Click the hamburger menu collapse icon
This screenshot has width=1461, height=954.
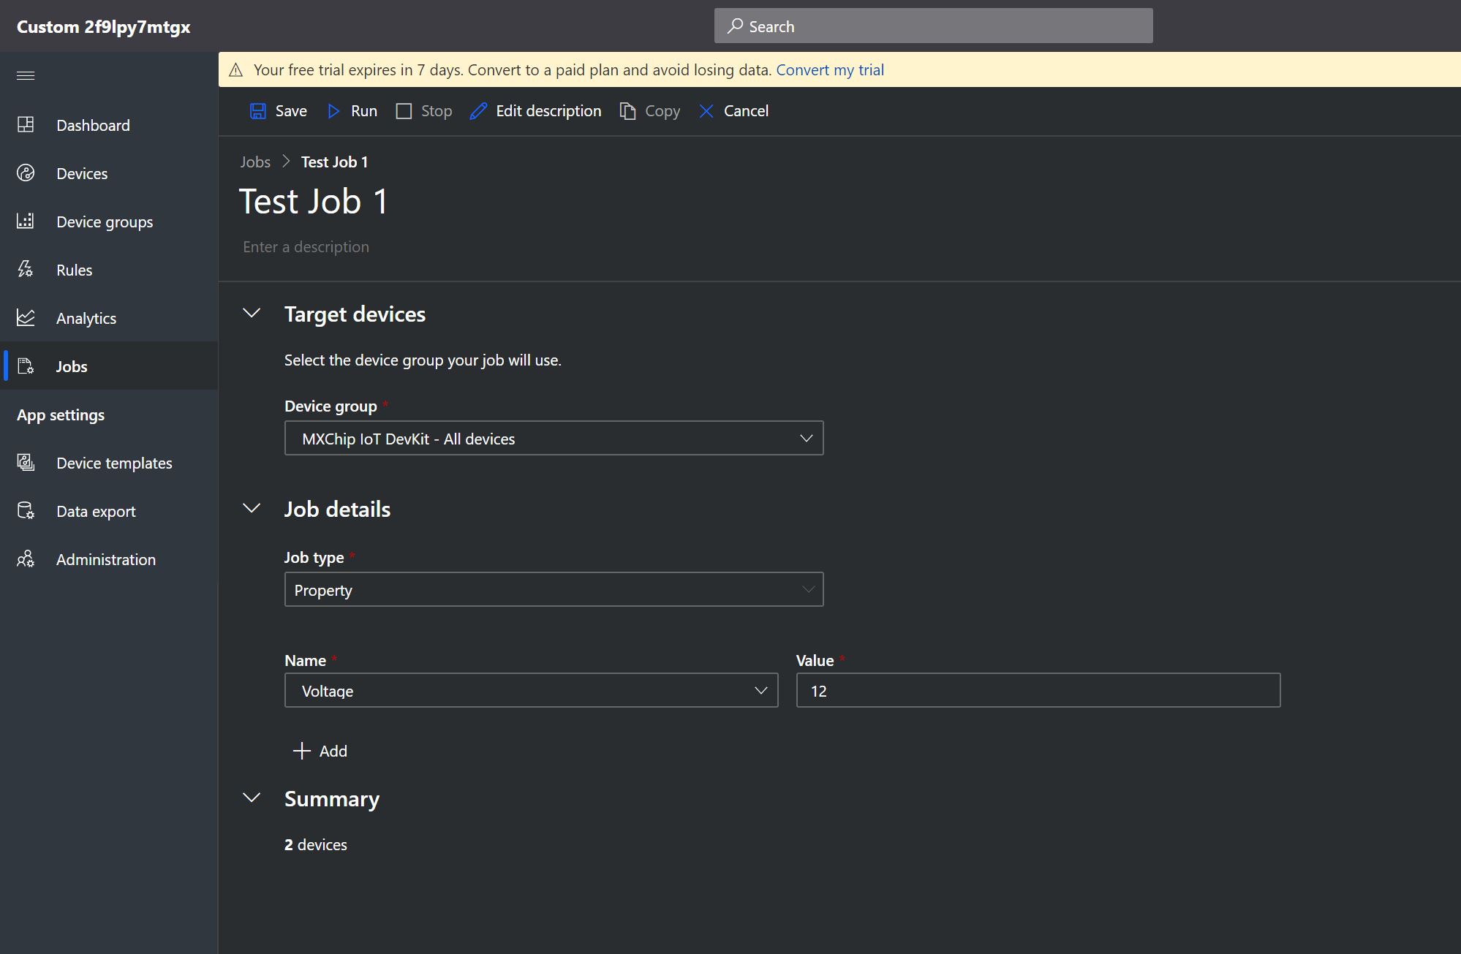tap(26, 76)
